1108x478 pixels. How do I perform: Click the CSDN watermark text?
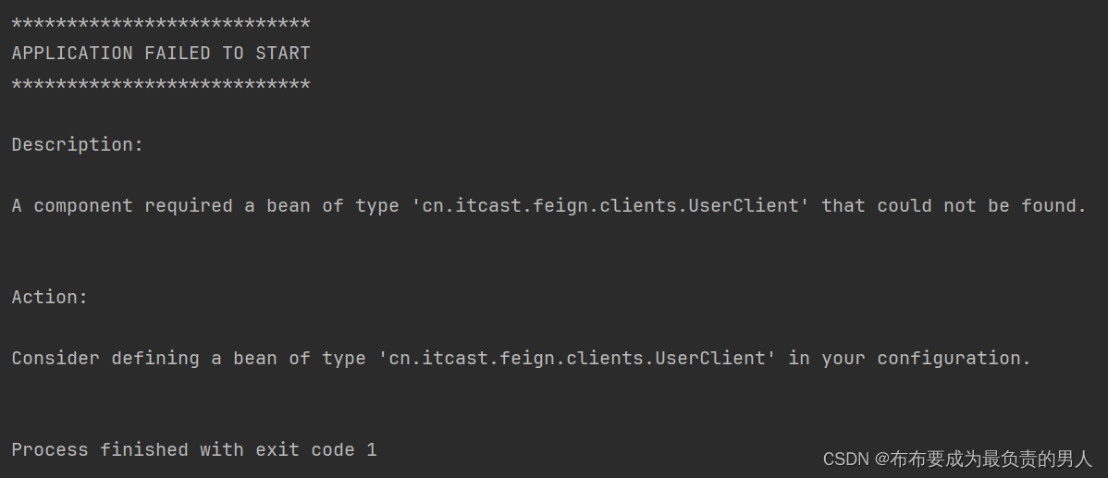(x=957, y=459)
